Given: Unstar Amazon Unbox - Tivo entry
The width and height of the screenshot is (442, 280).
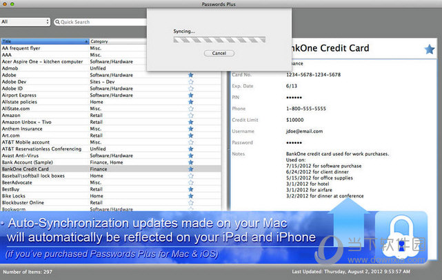Looking at the screenshot, I should (191, 122).
